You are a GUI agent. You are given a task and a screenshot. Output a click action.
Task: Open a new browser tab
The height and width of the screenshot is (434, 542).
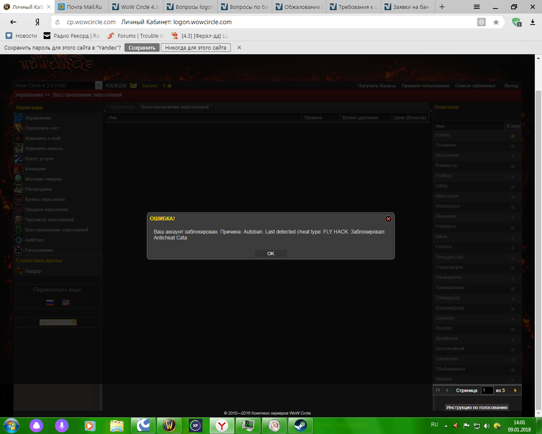442,7
